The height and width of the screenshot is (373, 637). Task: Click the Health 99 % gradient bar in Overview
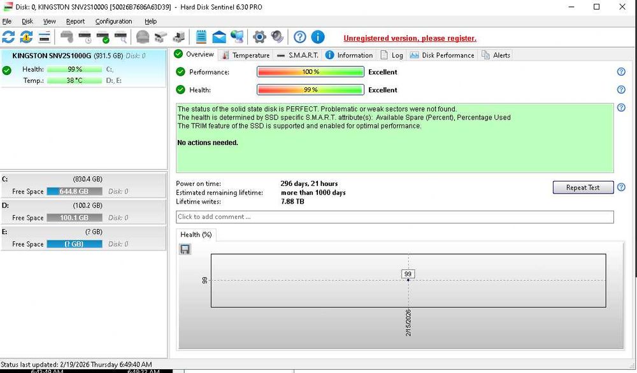310,90
